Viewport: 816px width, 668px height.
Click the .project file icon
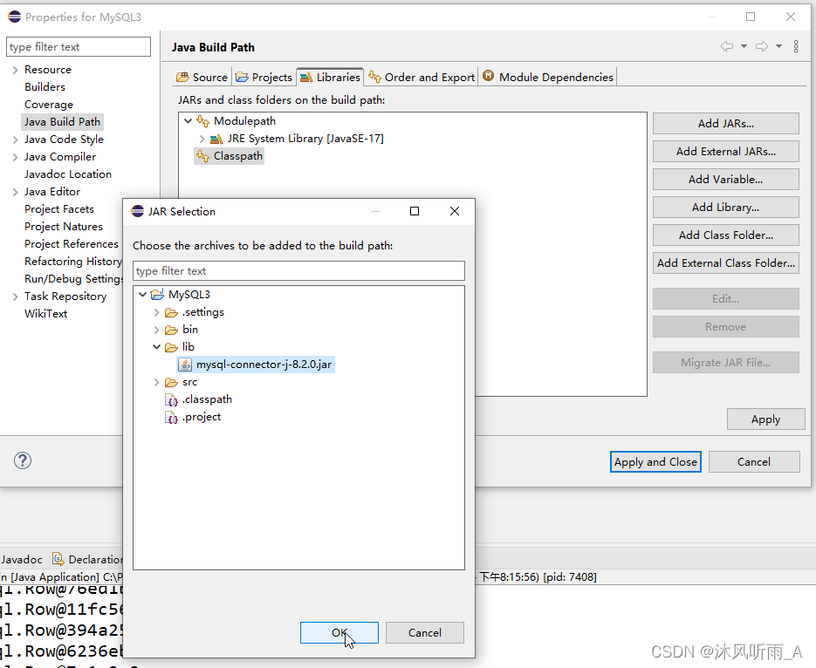point(171,418)
